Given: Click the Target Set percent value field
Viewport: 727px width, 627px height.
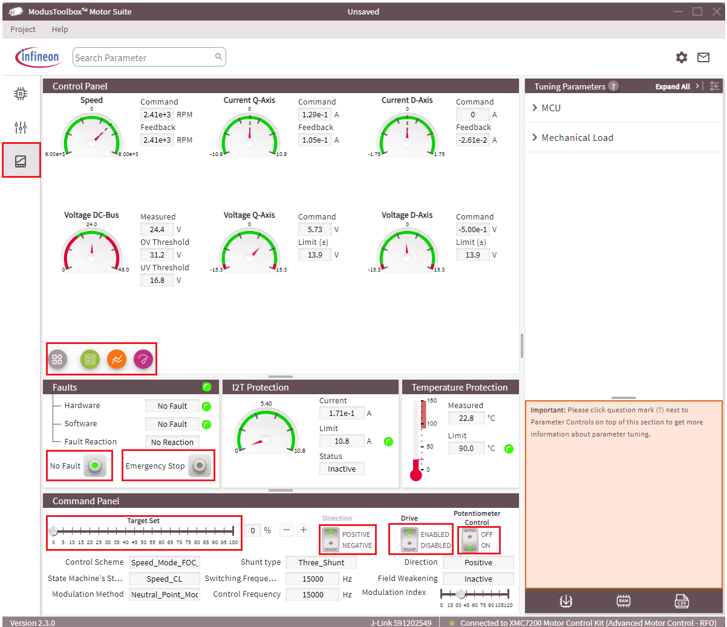Looking at the screenshot, I should (x=253, y=530).
